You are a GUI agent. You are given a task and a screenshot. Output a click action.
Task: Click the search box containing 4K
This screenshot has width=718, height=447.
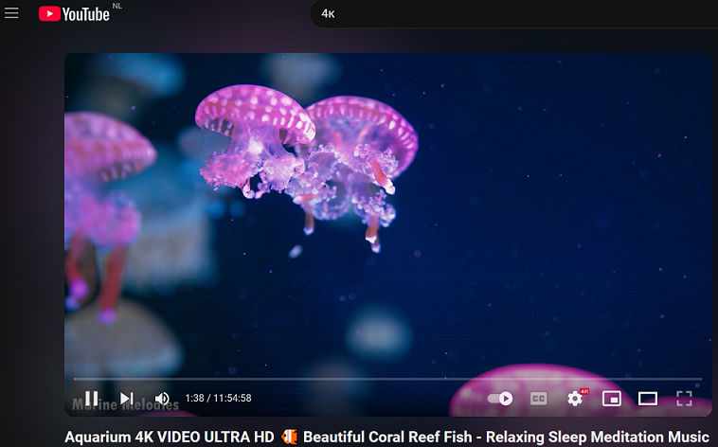click(512, 14)
